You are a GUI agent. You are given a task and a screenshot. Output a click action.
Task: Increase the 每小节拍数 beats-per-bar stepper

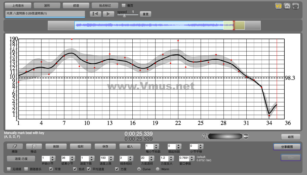coord(156,145)
